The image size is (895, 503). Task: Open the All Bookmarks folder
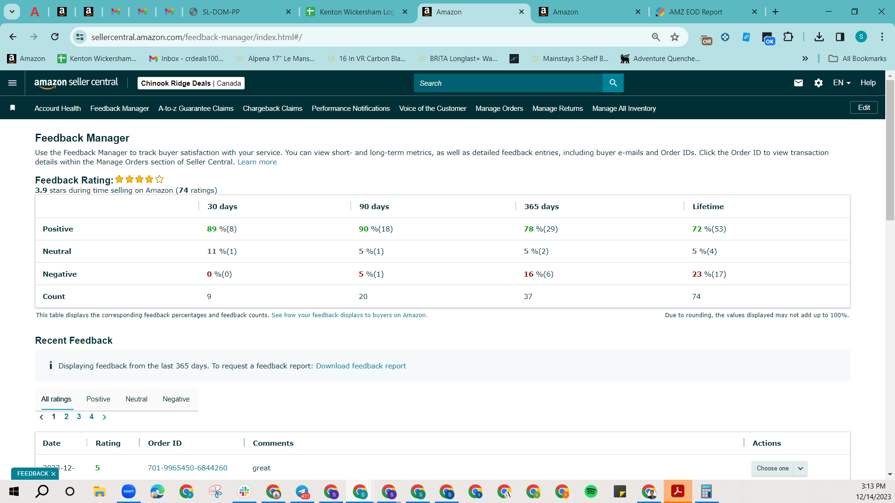coord(858,59)
